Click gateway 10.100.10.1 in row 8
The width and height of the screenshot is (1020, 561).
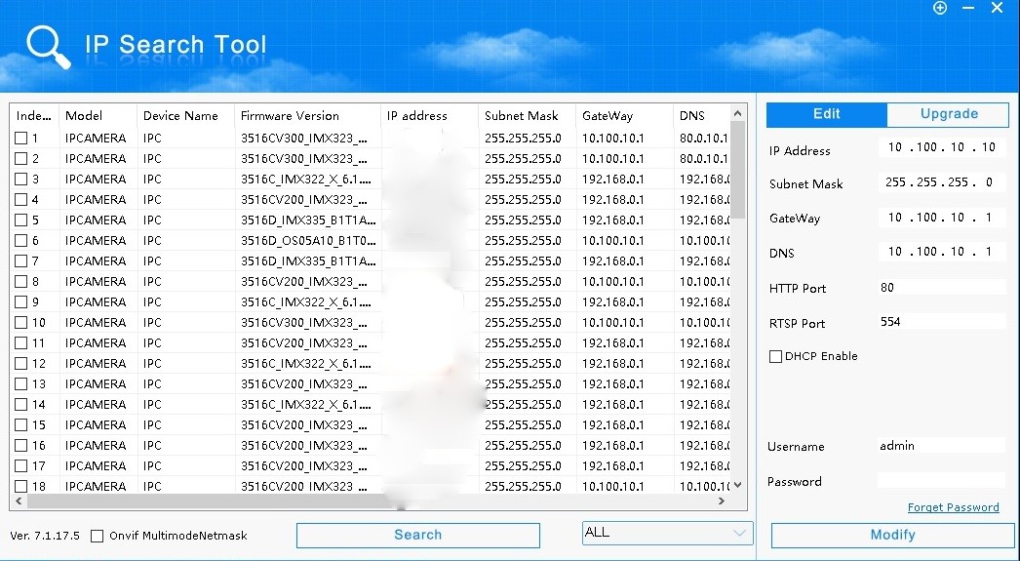click(x=612, y=281)
